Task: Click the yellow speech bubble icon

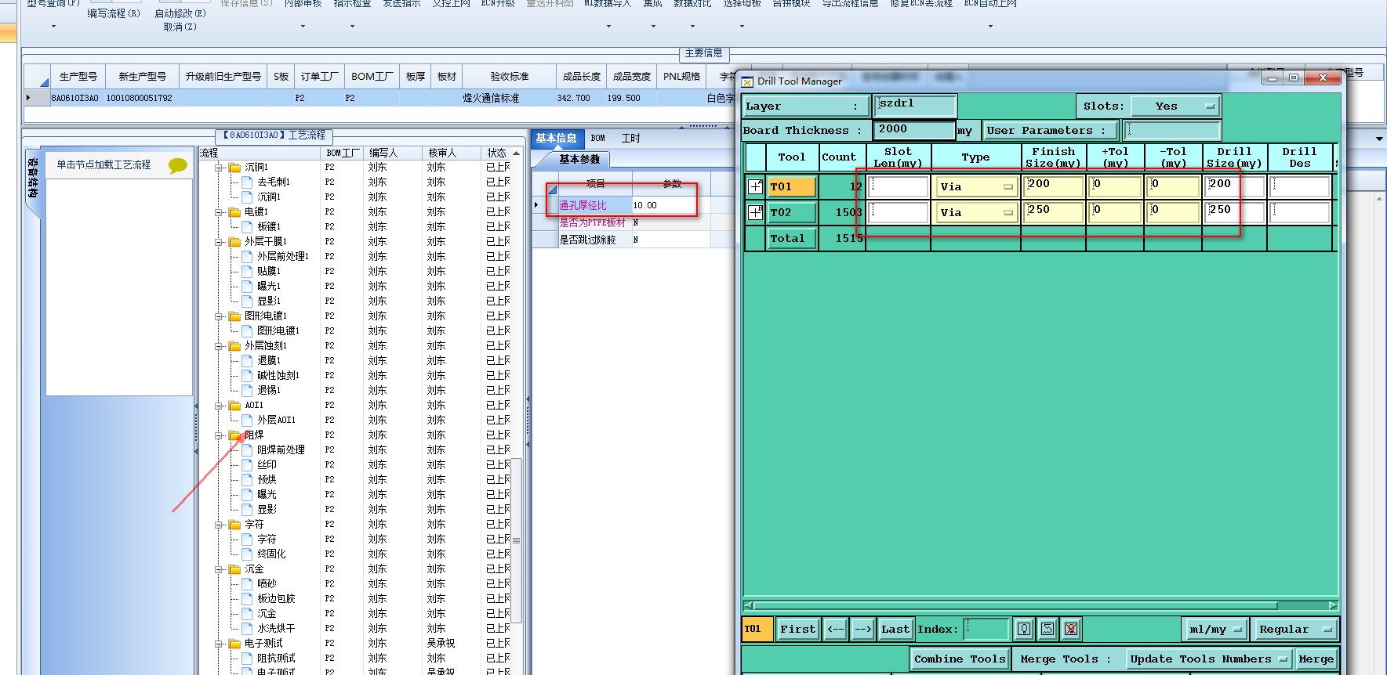Action: click(178, 165)
